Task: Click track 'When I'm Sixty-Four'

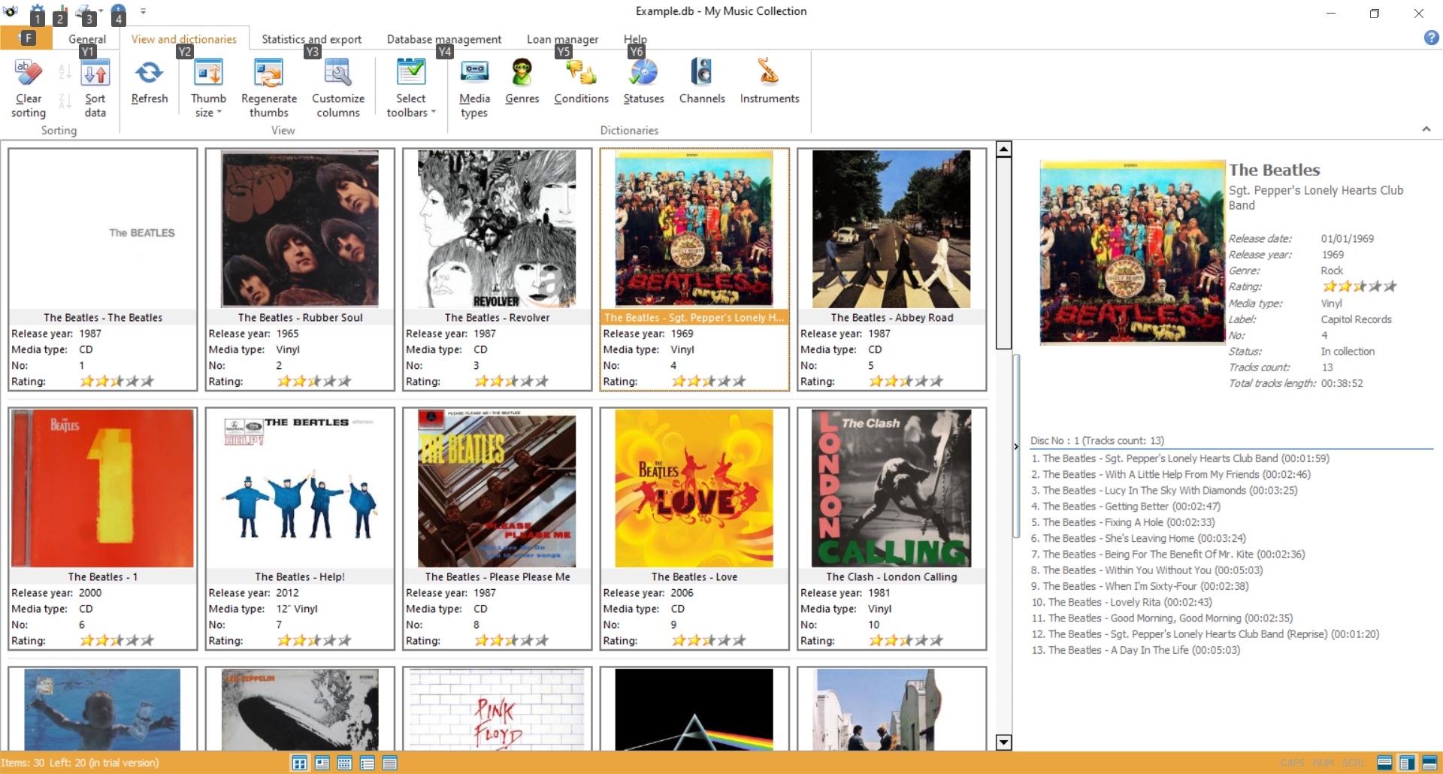Action: [1139, 587]
